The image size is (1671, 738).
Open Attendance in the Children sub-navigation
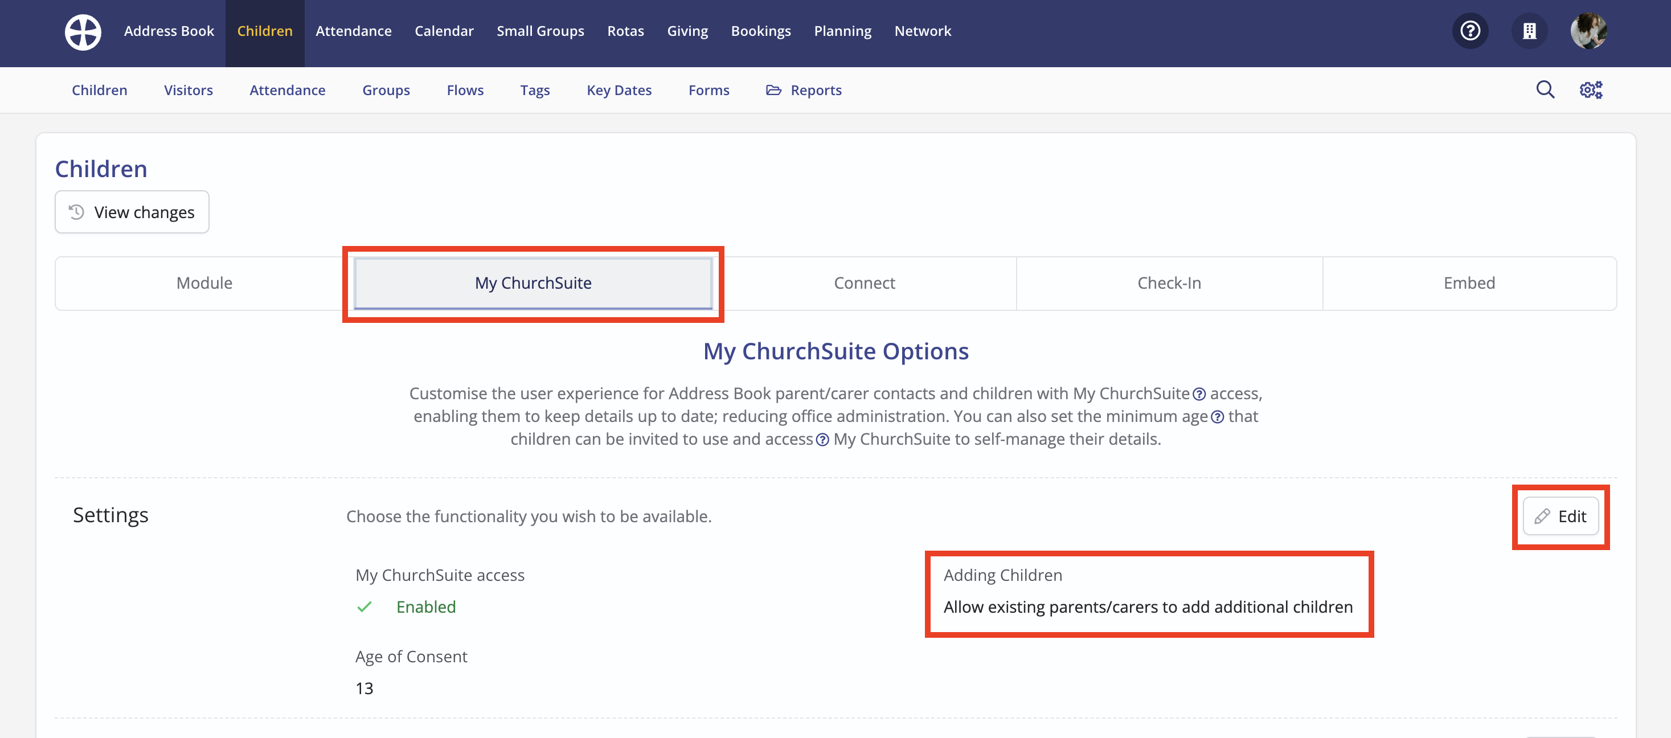pyautogui.click(x=288, y=90)
